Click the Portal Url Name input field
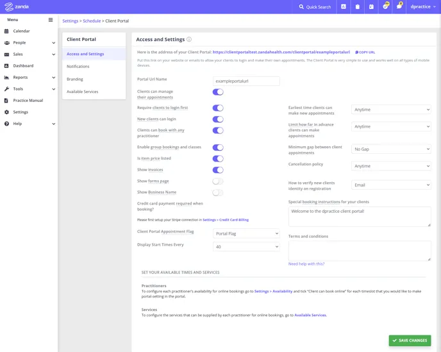Image resolution: width=441 pixels, height=352 pixels. pyautogui.click(x=246, y=81)
